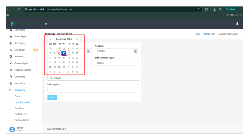The height and width of the screenshot is (140, 249).
Task: Click the Service Mgmt wrench icon
Action: (11, 63)
